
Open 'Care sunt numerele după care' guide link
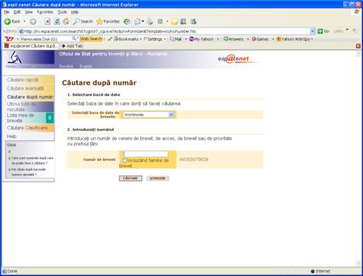(33, 161)
